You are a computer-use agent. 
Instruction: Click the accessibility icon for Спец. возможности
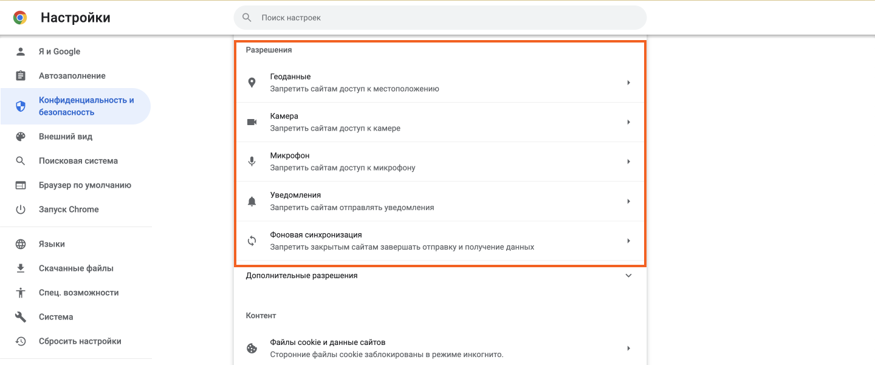pyautogui.click(x=22, y=292)
